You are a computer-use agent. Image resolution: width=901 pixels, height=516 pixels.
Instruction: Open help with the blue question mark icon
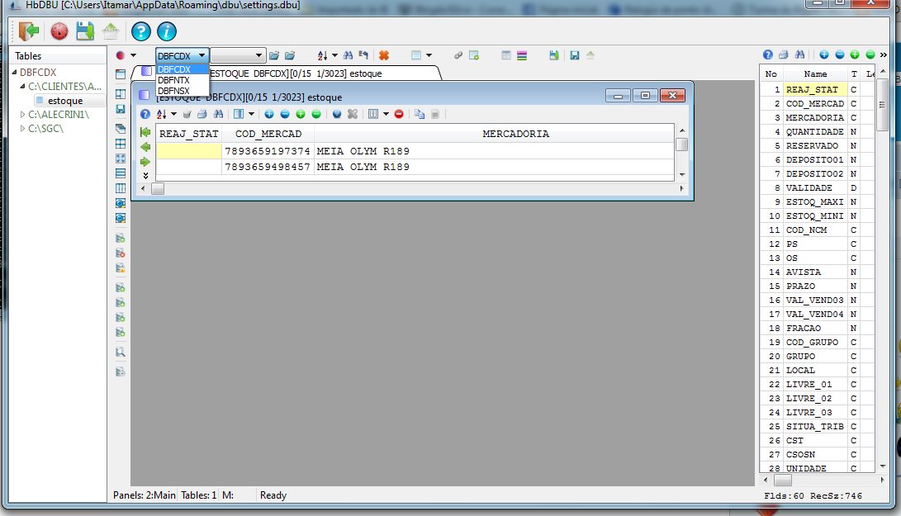pyautogui.click(x=140, y=31)
